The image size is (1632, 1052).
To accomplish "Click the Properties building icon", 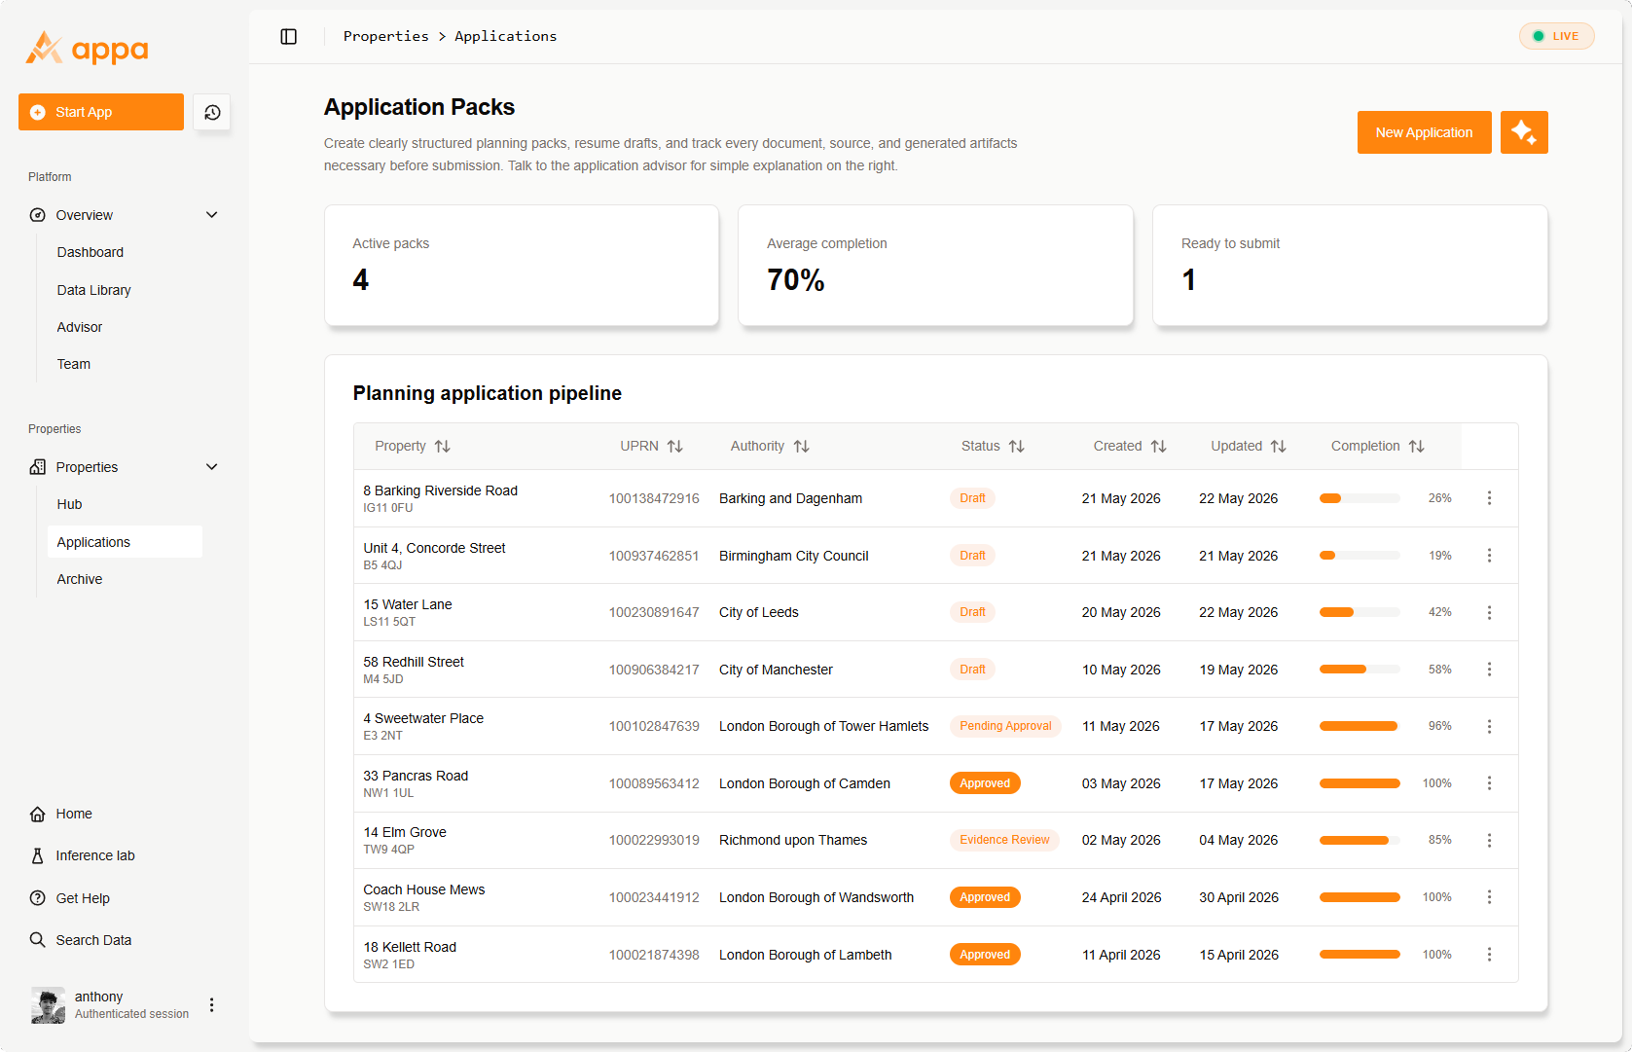I will [38, 467].
